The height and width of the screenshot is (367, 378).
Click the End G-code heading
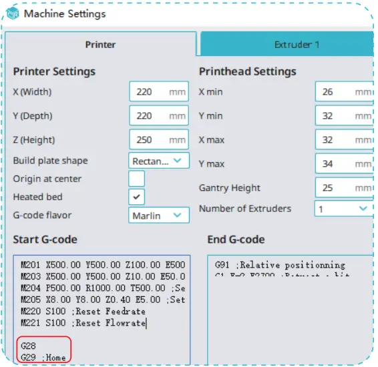(236, 240)
